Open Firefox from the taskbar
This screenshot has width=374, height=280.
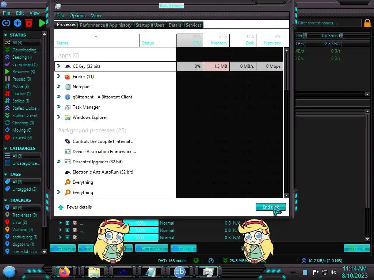(x=64, y=272)
